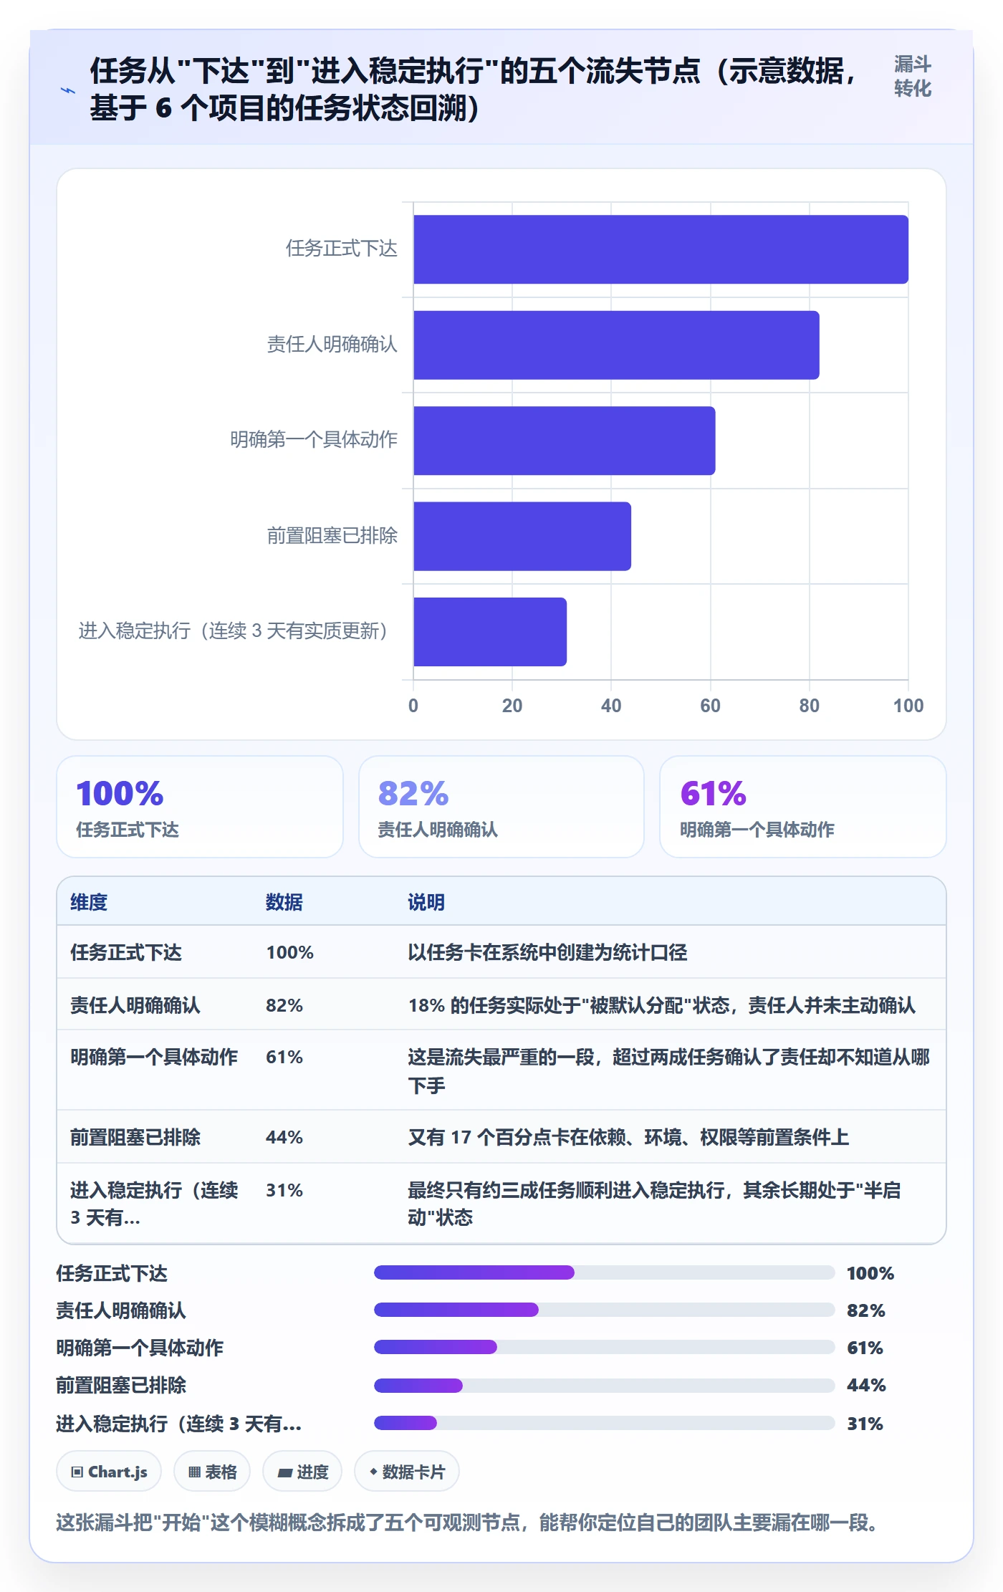1003x1592 pixels.
Task: Click the 表格 tag chip
Action: pos(212,1472)
